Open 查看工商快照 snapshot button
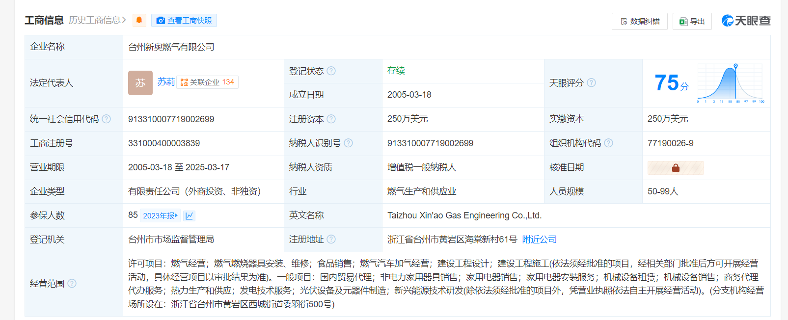788x320 pixels. click(x=184, y=20)
